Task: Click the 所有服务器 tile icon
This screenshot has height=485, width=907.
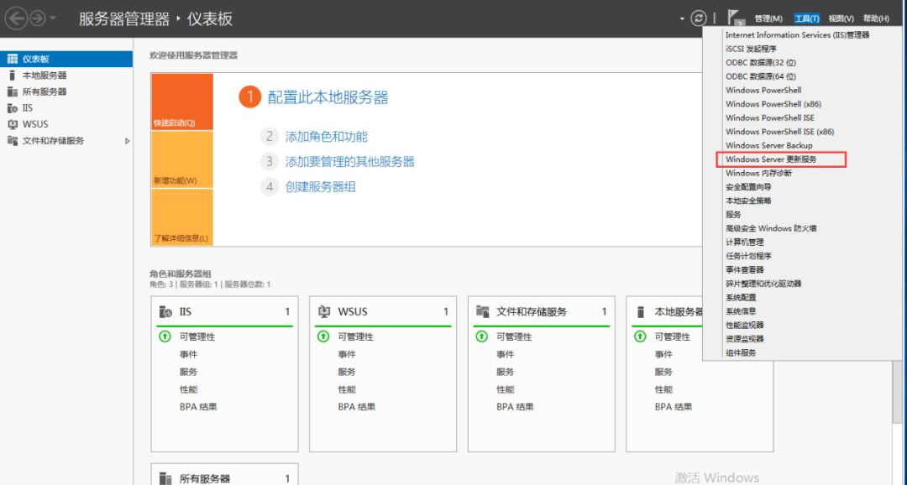Action: [165, 478]
